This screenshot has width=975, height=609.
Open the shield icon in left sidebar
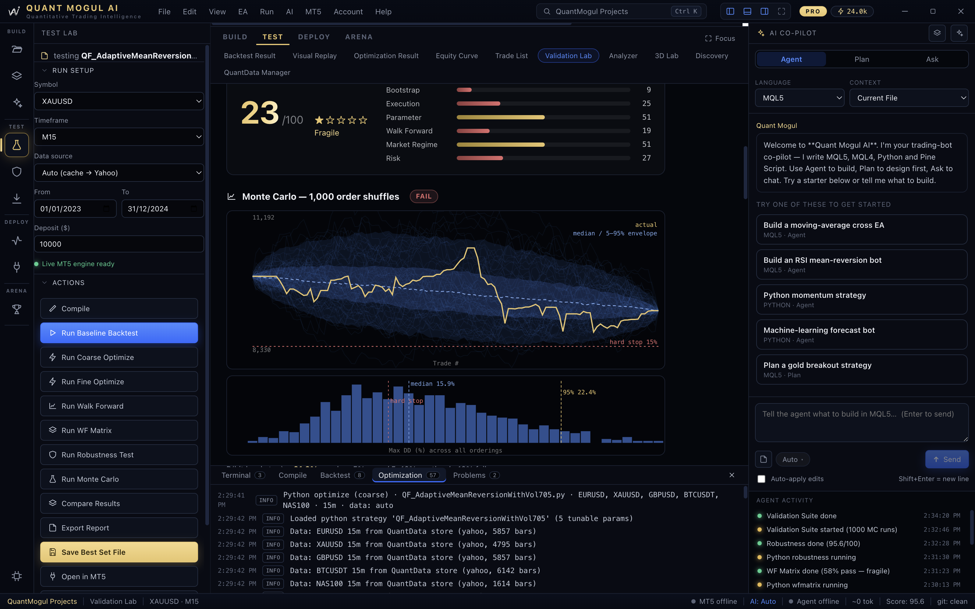pyautogui.click(x=16, y=171)
